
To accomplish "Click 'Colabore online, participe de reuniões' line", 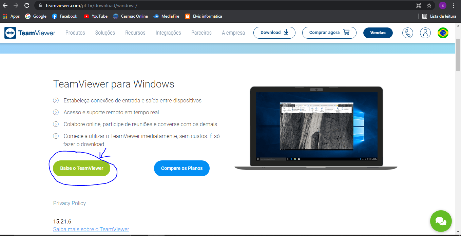I will (x=140, y=124).
